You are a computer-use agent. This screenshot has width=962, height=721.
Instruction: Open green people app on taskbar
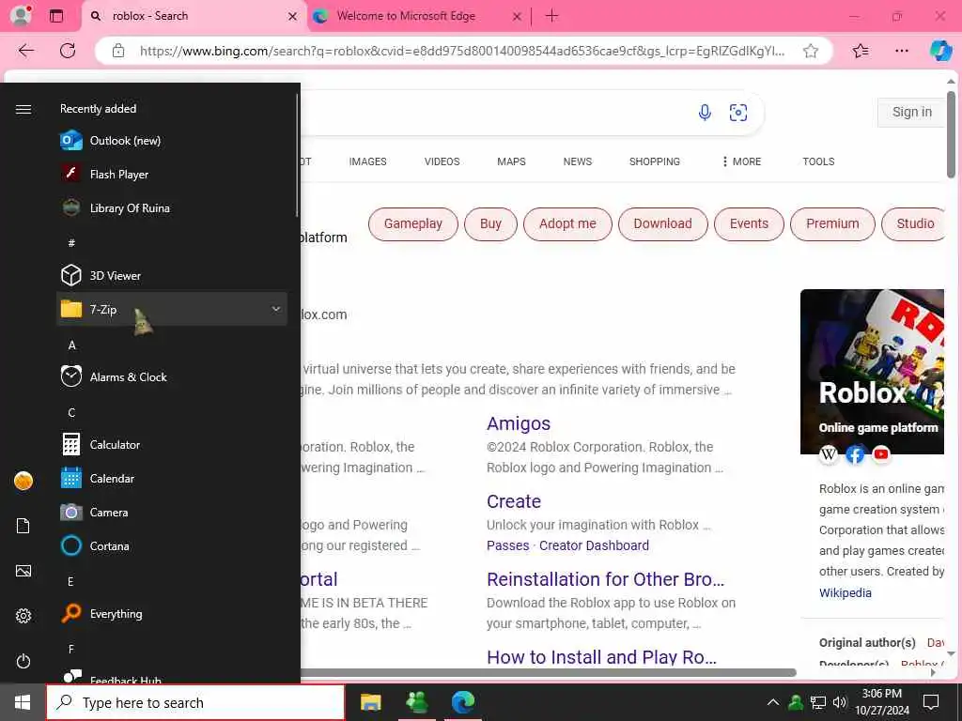tap(417, 702)
